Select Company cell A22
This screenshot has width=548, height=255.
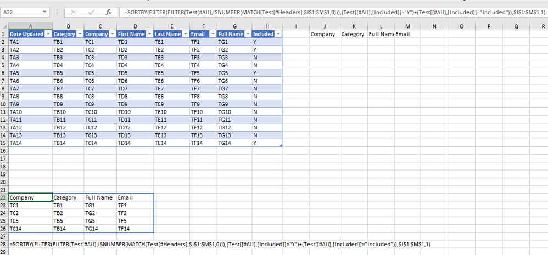tap(30, 197)
